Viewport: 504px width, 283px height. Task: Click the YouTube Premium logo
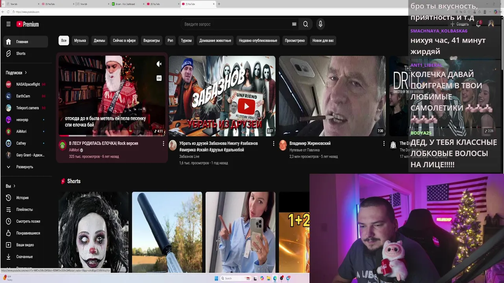(28, 24)
